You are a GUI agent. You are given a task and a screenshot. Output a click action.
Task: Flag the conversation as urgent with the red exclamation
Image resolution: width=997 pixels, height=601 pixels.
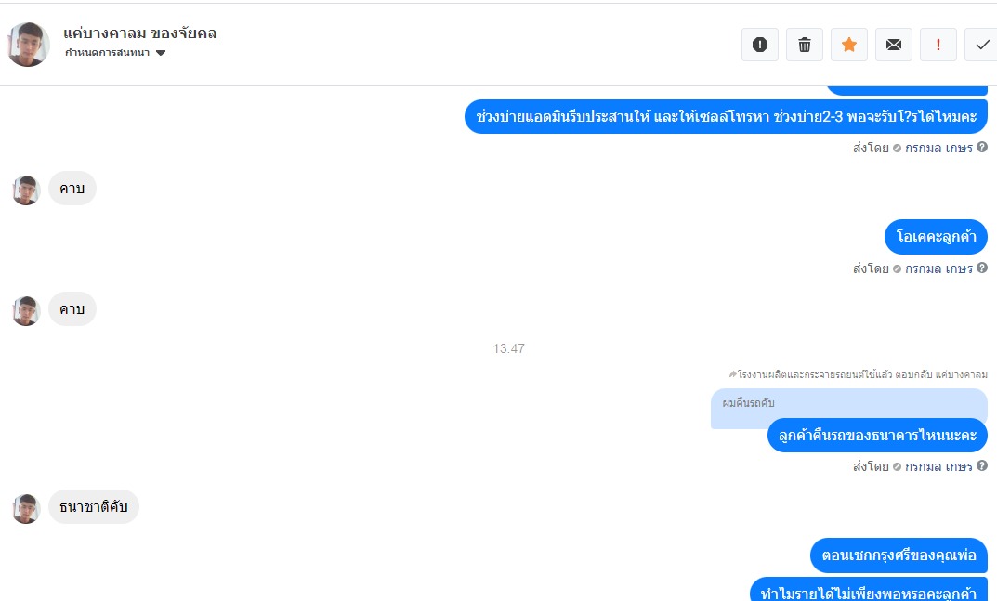coord(938,45)
